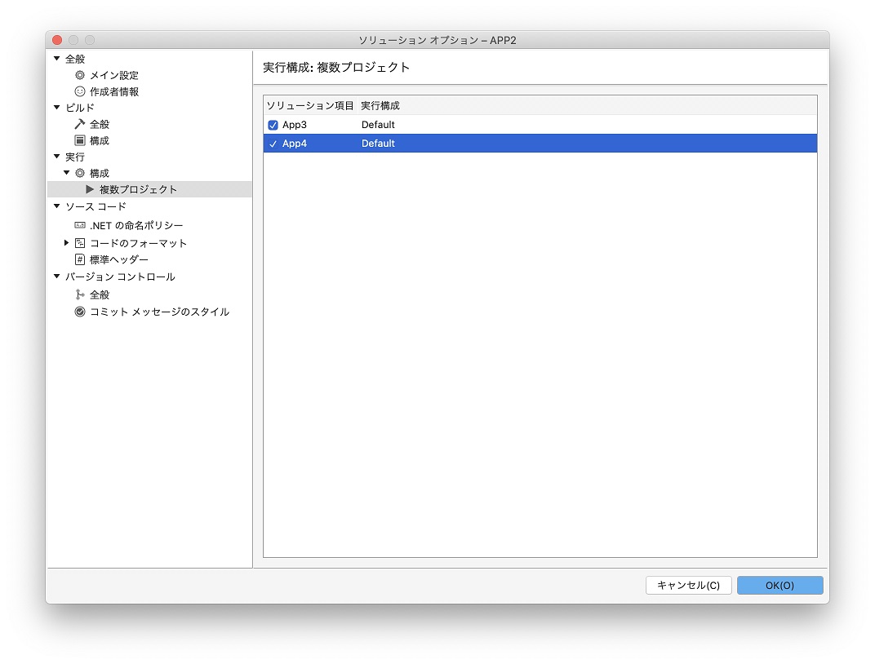The width and height of the screenshot is (875, 664).
Task: Click the バージョン コントロール section label
Action: (x=121, y=277)
